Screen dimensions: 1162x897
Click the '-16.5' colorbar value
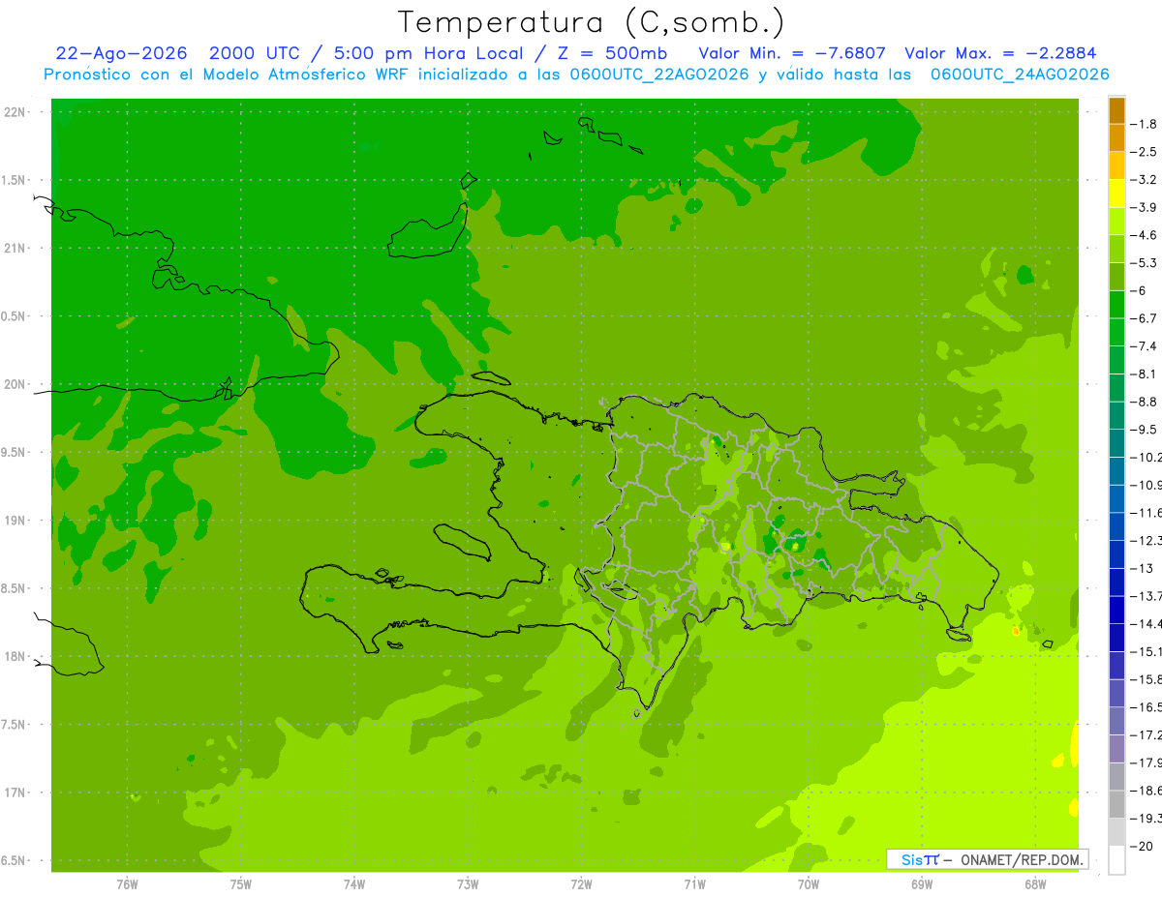pos(1146,707)
